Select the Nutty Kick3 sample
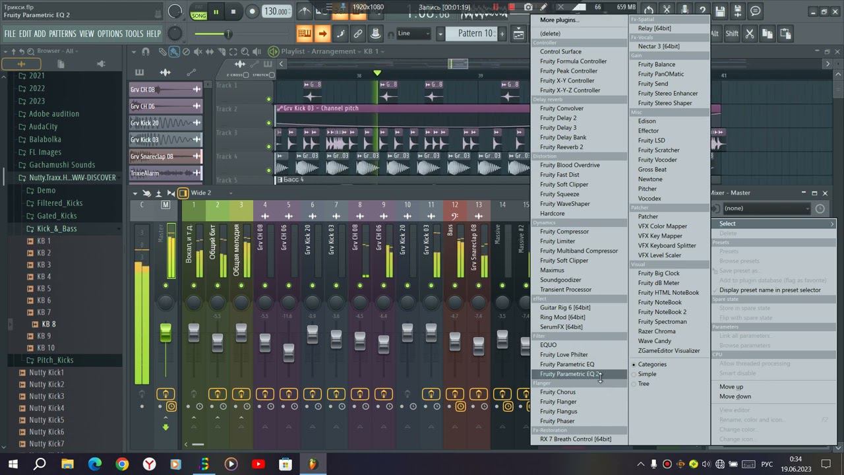The width and height of the screenshot is (844, 475). click(46, 396)
